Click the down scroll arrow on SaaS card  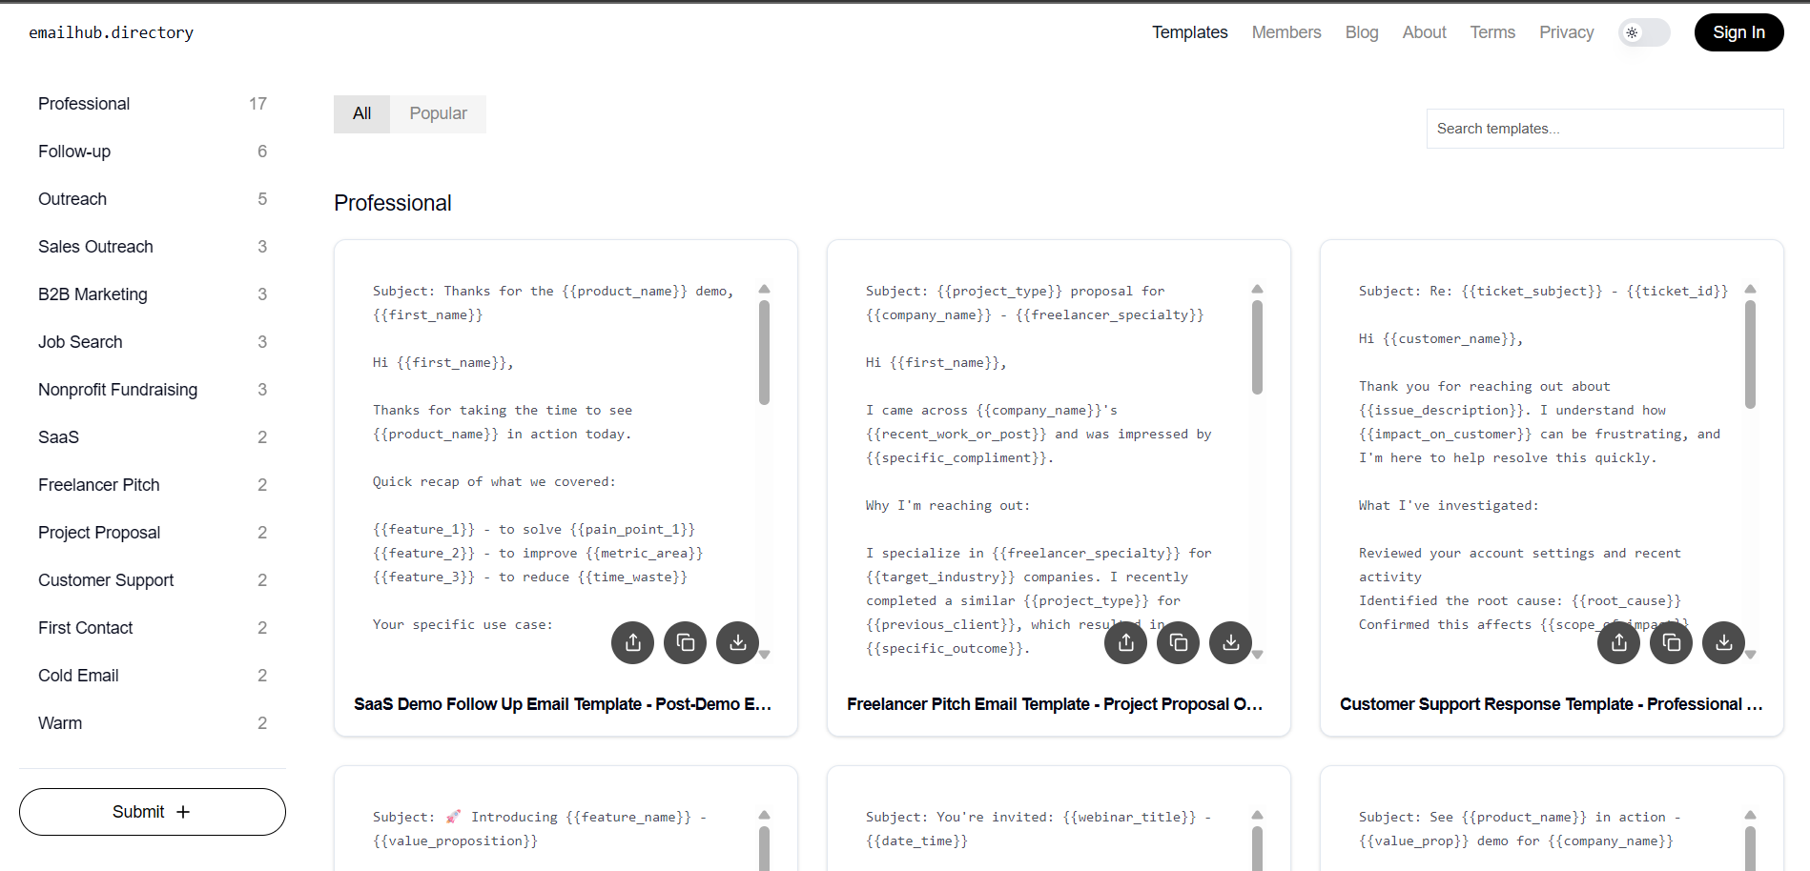click(764, 655)
